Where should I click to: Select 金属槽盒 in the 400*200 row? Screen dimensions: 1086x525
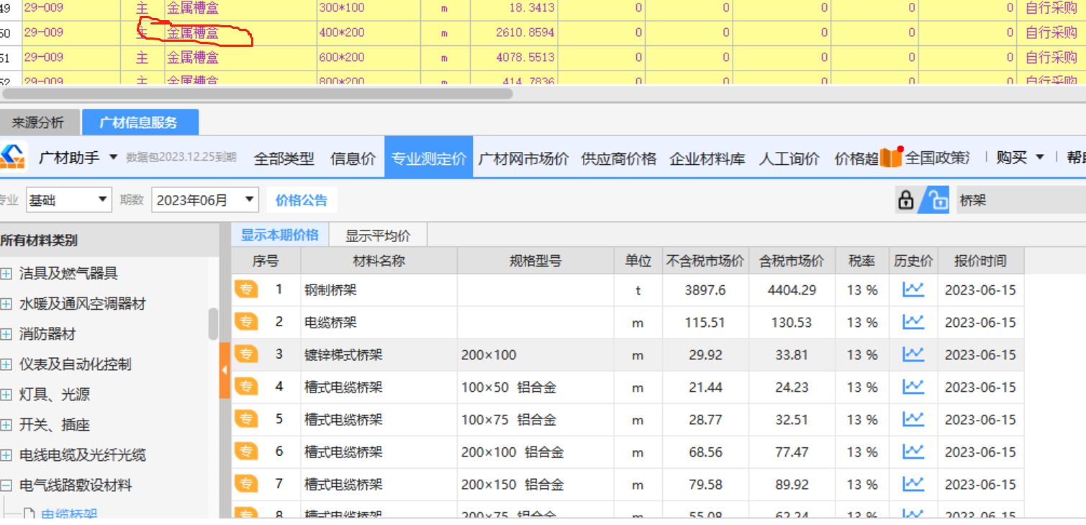coord(192,33)
